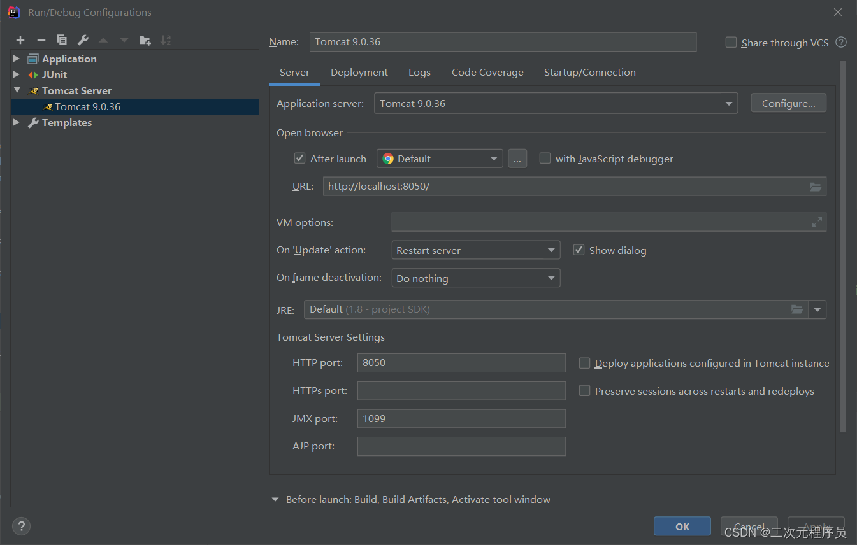
Task: Sort configurations alphabetically icon
Action: point(166,40)
